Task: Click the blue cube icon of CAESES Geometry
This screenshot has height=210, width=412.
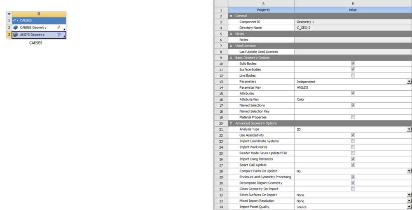Action: 16,27
